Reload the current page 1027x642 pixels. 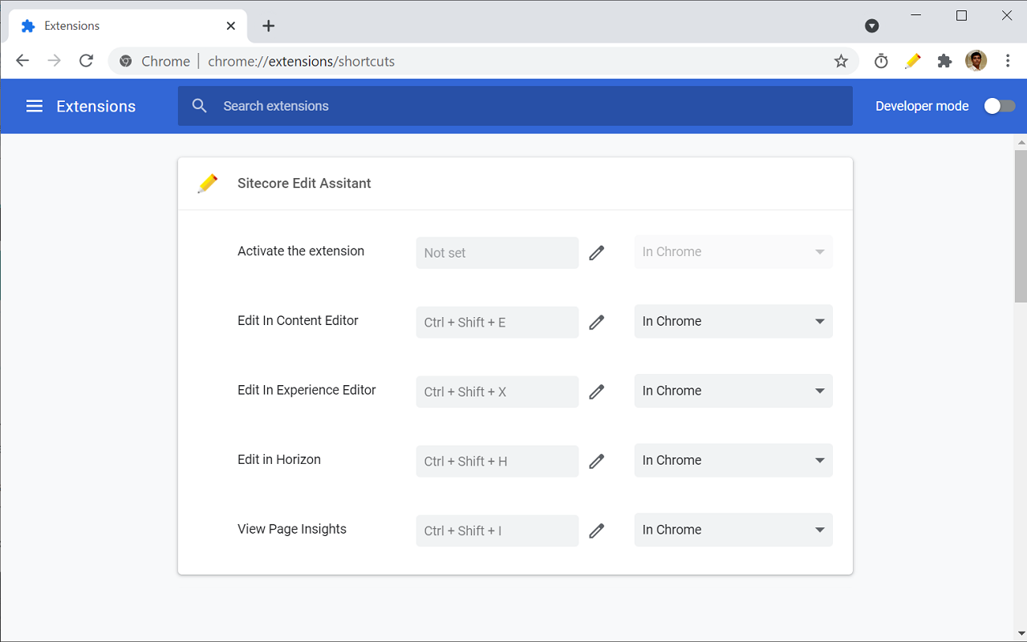coord(86,61)
